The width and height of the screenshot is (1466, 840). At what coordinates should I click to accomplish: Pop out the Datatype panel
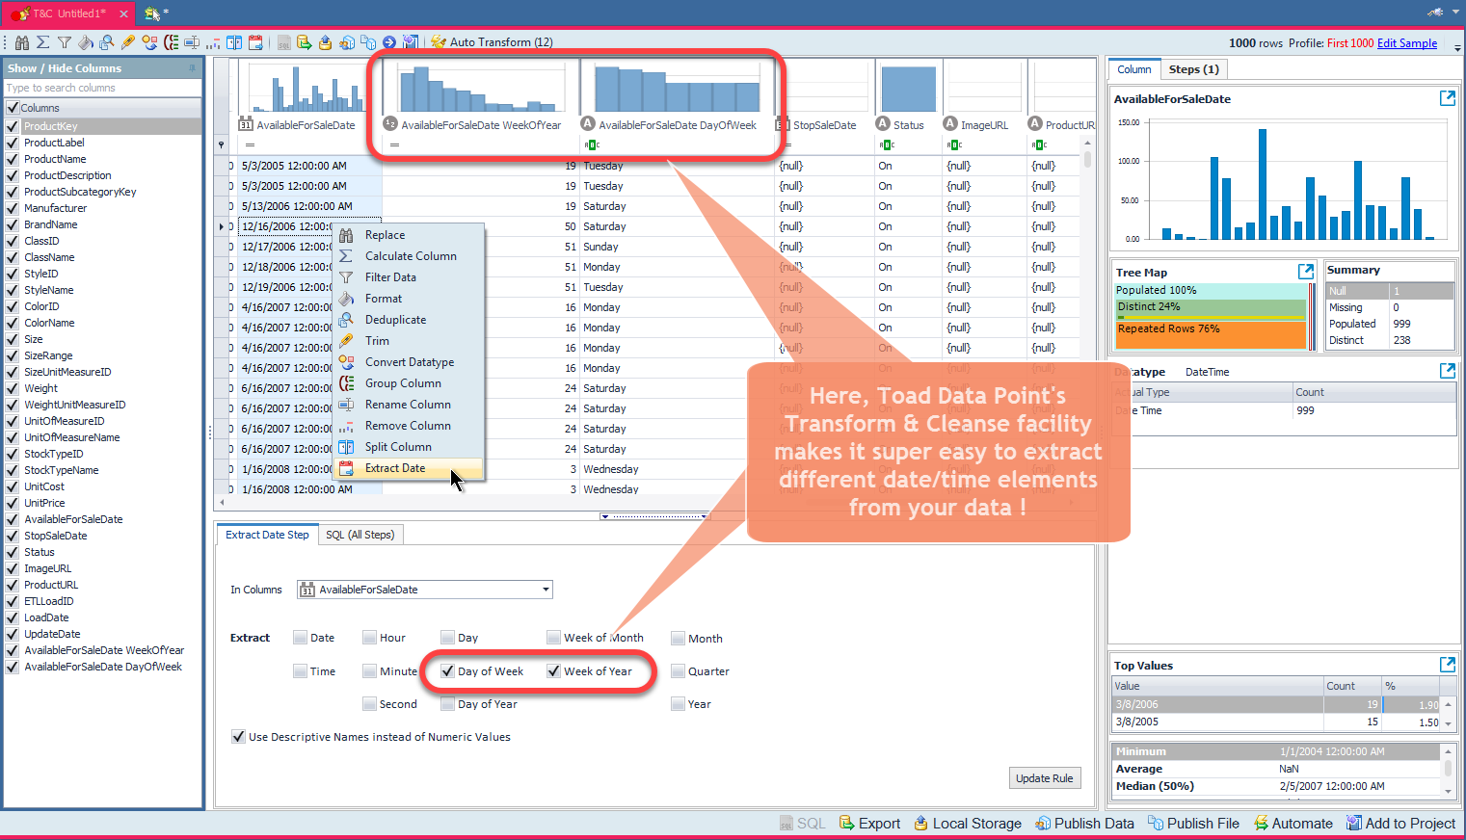[1447, 371]
